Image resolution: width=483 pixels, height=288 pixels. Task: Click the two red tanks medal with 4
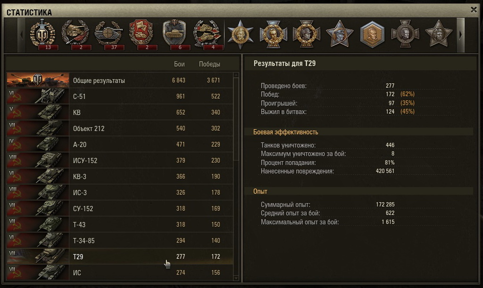(x=207, y=35)
